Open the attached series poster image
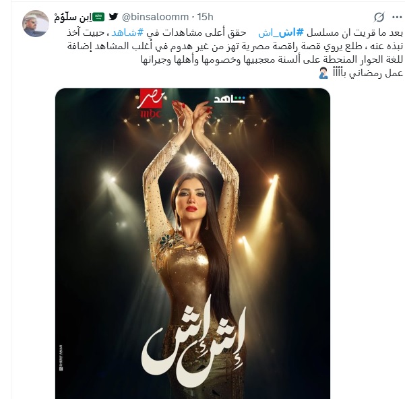 [x=193, y=243]
